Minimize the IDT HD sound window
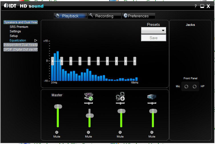This screenshot has height=144, width=215. coord(202,6)
